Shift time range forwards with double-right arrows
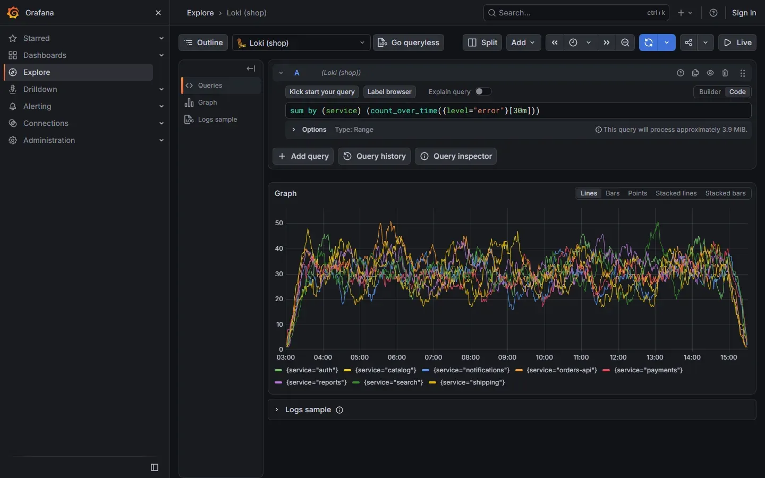This screenshot has width=765, height=478. 607,42
